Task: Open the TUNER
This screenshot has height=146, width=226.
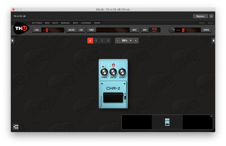Action: click(x=91, y=30)
